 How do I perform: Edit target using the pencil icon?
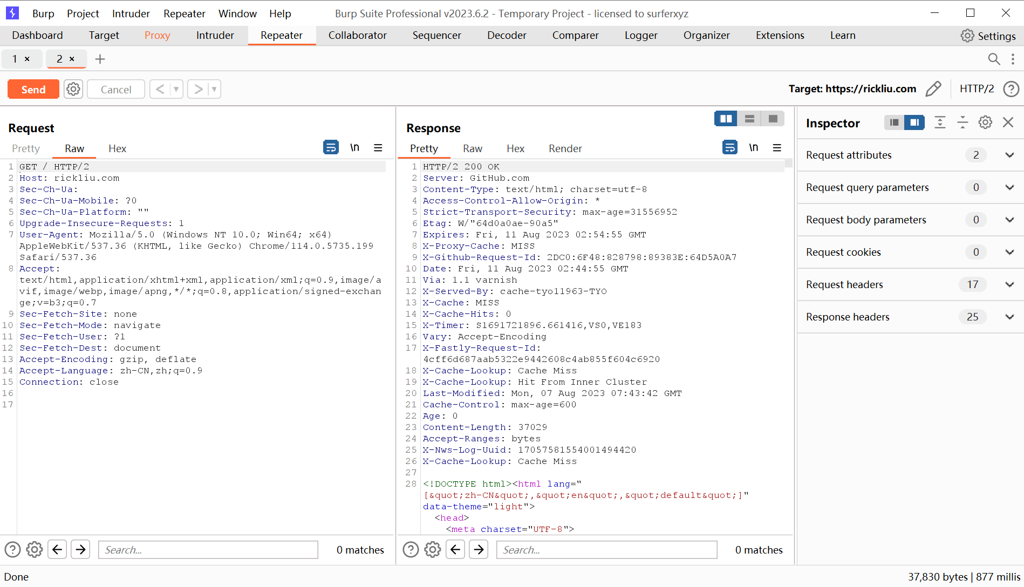[933, 89]
